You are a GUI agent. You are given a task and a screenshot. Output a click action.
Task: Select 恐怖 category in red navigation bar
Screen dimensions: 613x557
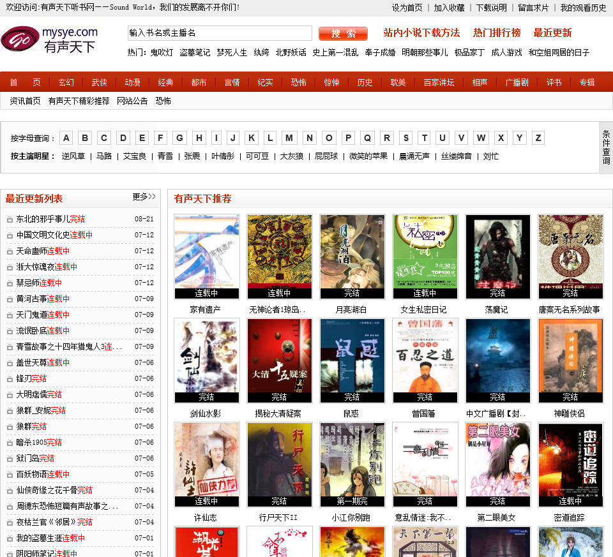tap(298, 82)
